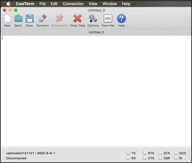
Task: Toggle the DTR indicator light
Action: 160,153
